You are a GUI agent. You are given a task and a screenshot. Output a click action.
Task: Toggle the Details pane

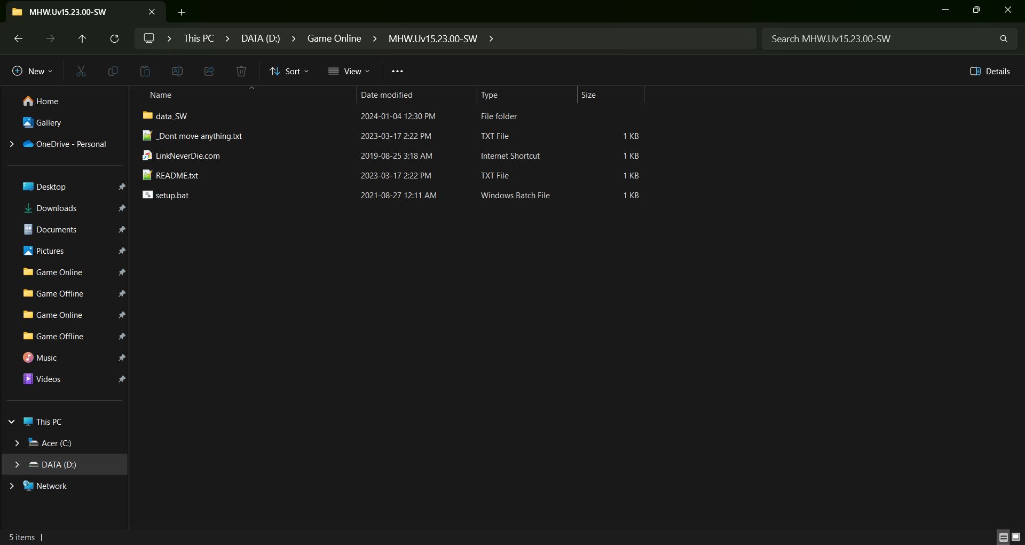pos(990,71)
